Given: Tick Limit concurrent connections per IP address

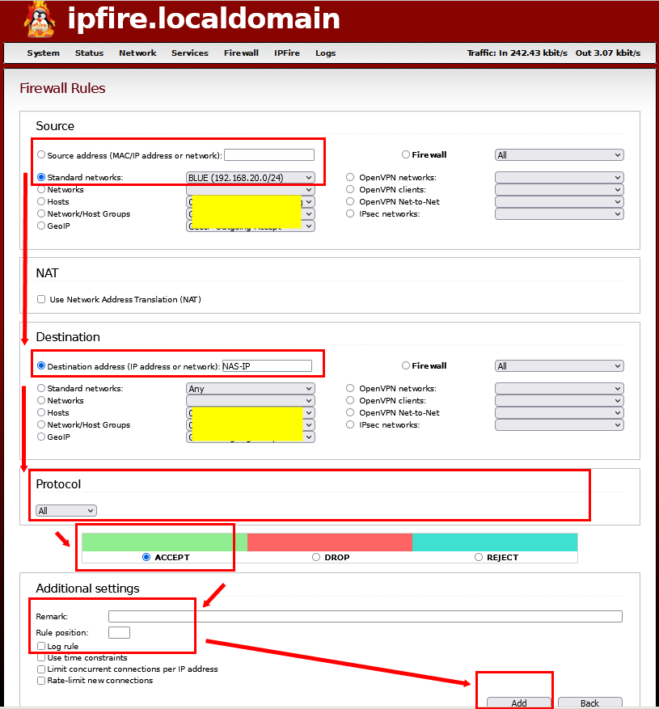Looking at the screenshot, I should click(x=41, y=669).
